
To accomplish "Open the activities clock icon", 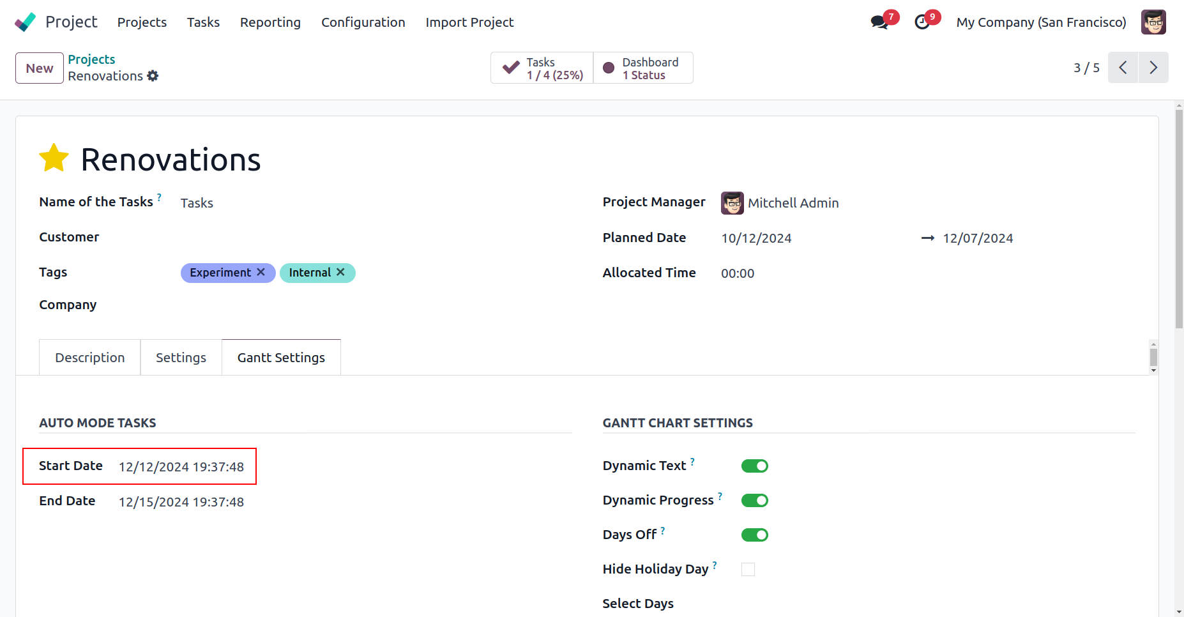I will [922, 22].
